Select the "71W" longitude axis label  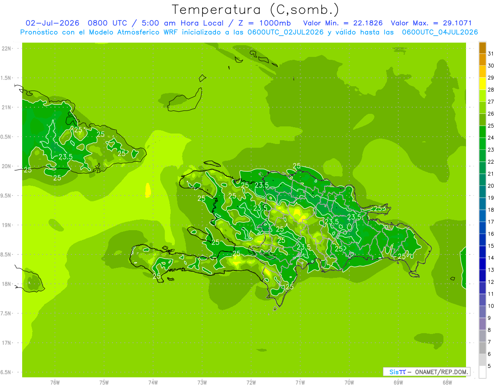click(x=300, y=383)
